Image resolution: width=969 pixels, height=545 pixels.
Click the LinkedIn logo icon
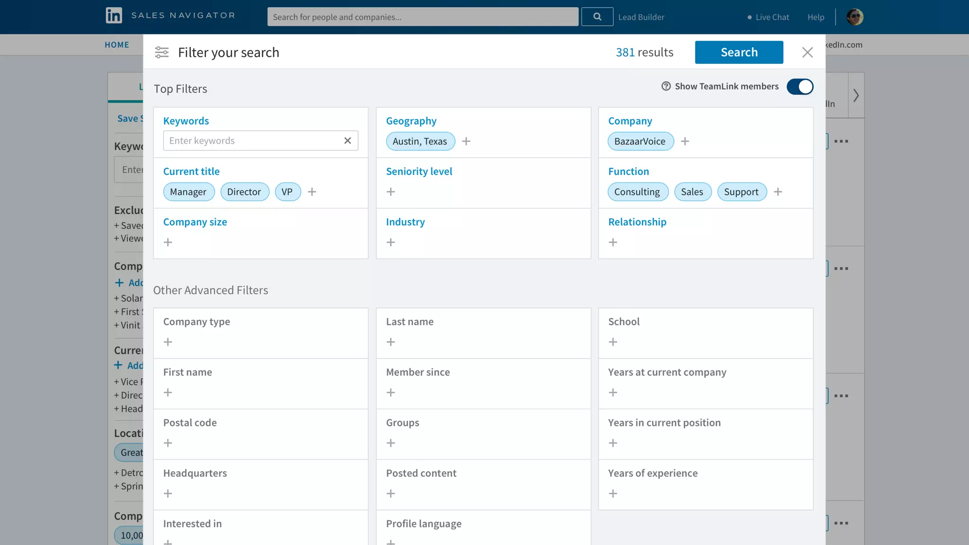pyautogui.click(x=114, y=16)
